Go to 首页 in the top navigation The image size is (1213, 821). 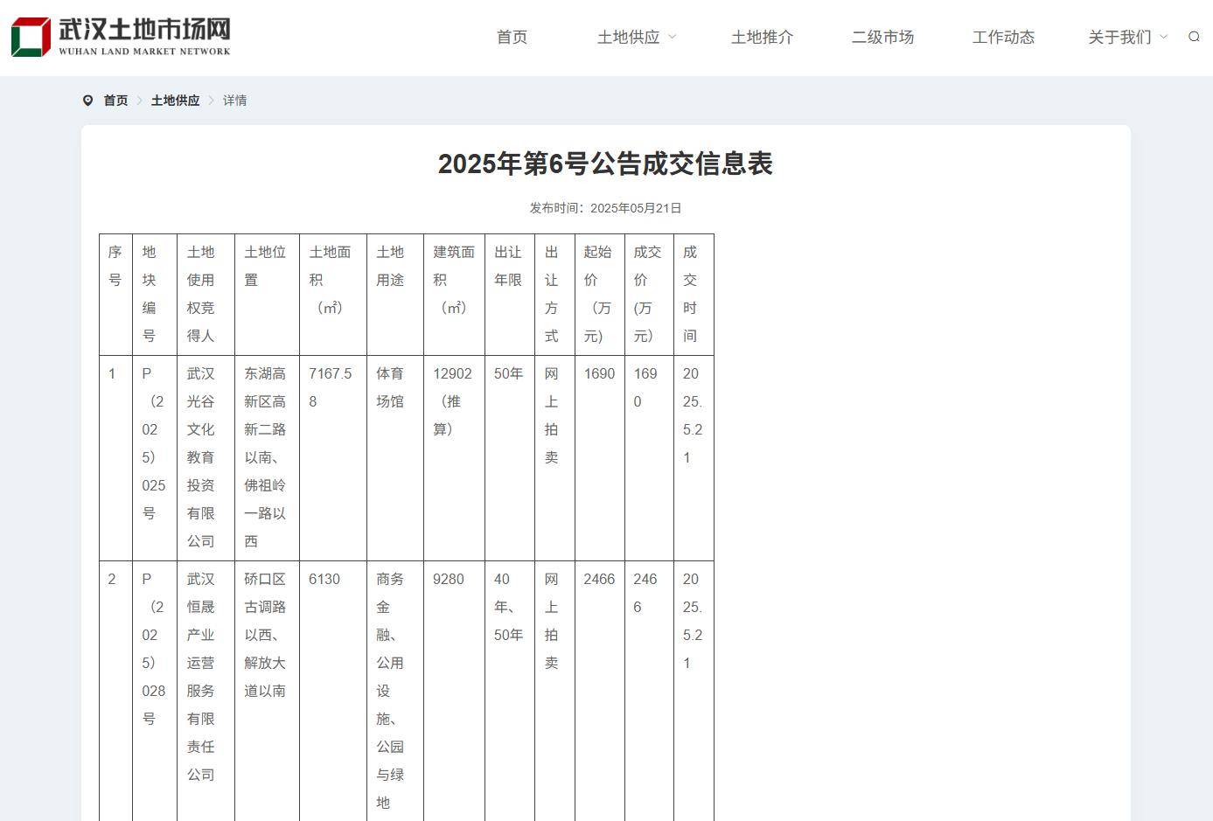click(x=512, y=37)
